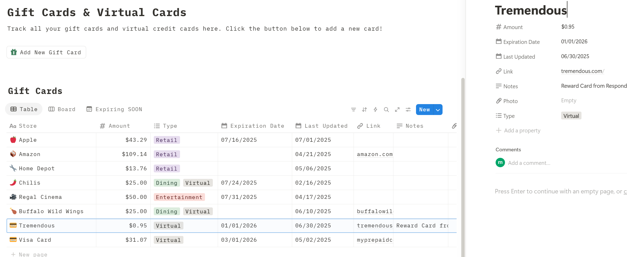Open the Home Depot wrench icon
627x257 pixels.
13,168
